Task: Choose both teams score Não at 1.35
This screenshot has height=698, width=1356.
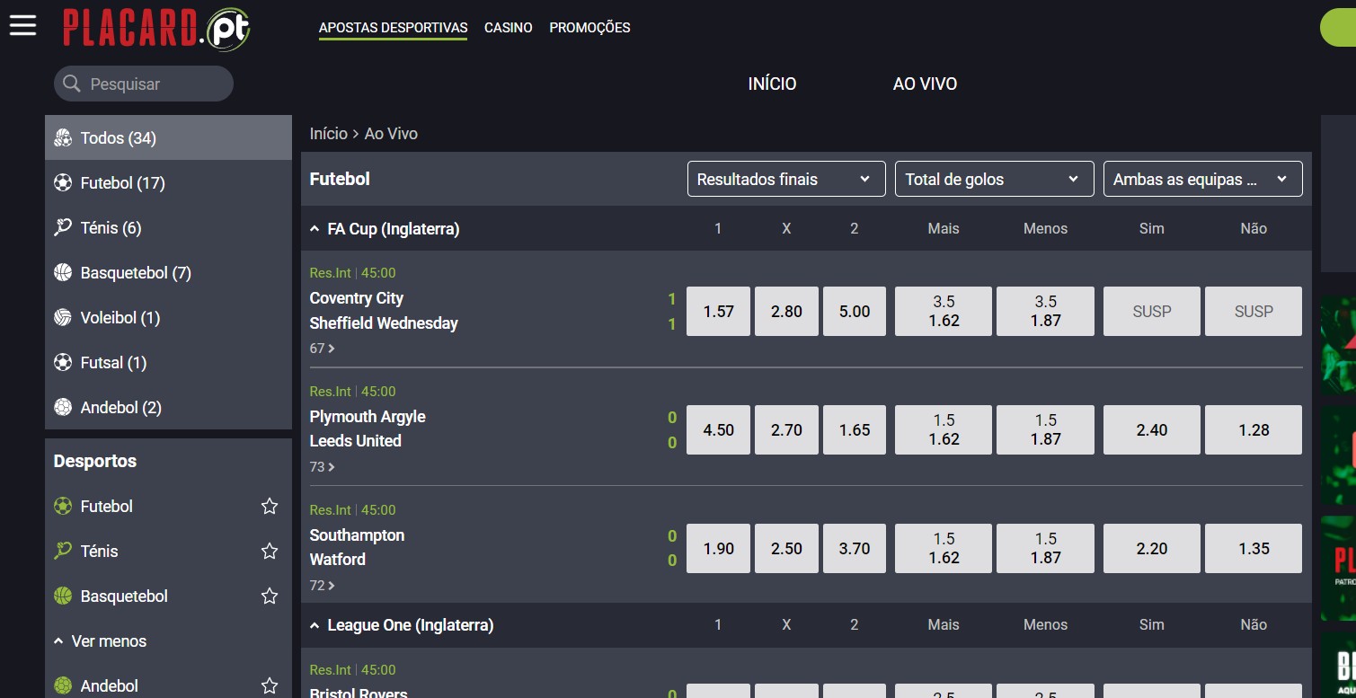Action: click(x=1254, y=548)
